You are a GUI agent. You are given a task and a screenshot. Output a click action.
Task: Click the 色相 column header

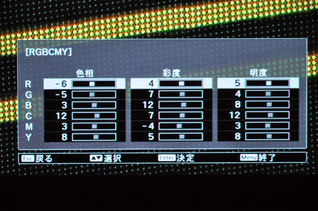85,74
